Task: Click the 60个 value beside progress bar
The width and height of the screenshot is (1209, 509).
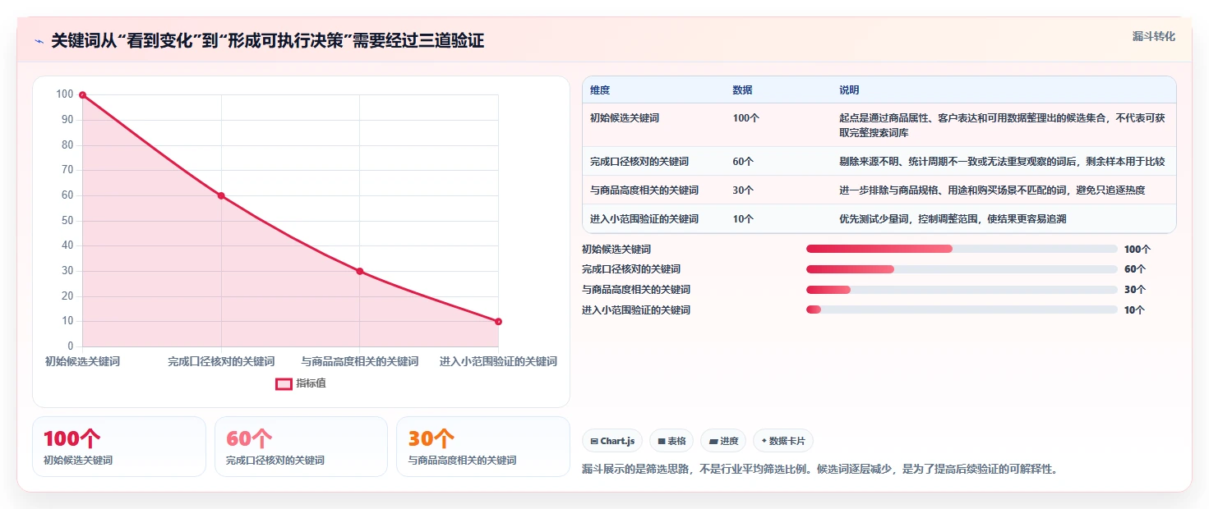Action: coord(1135,269)
